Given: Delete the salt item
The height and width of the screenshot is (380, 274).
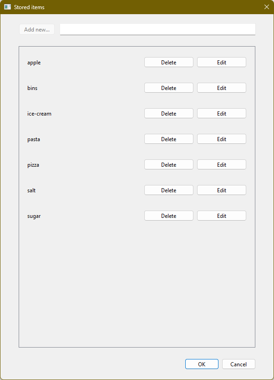Looking at the screenshot, I should pos(168,190).
